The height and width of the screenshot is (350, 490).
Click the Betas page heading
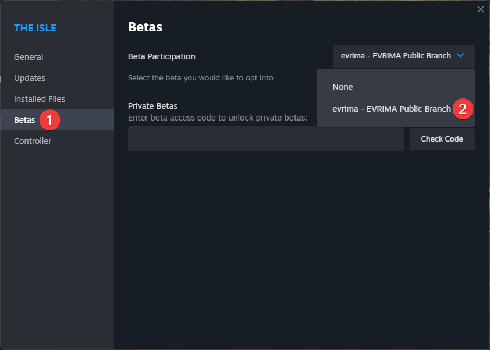point(145,27)
